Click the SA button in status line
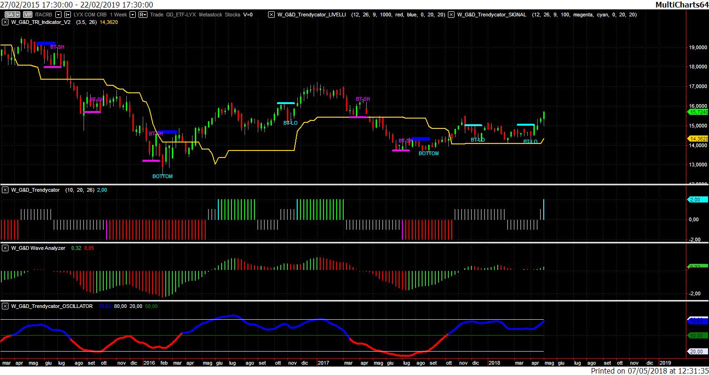The height and width of the screenshot is (375, 709). click(x=9, y=15)
